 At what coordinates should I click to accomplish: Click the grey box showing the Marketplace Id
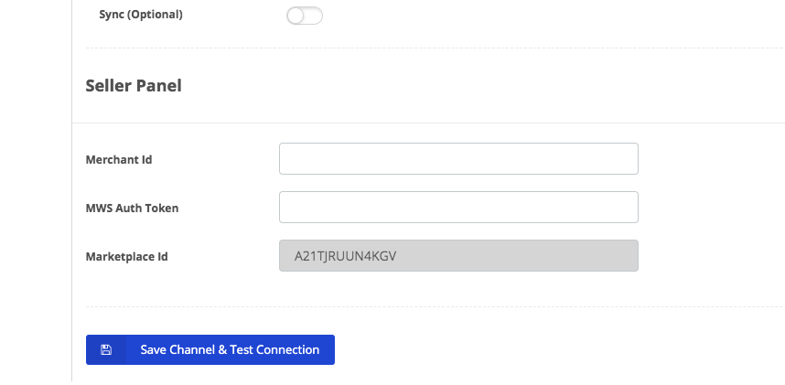click(x=458, y=256)
